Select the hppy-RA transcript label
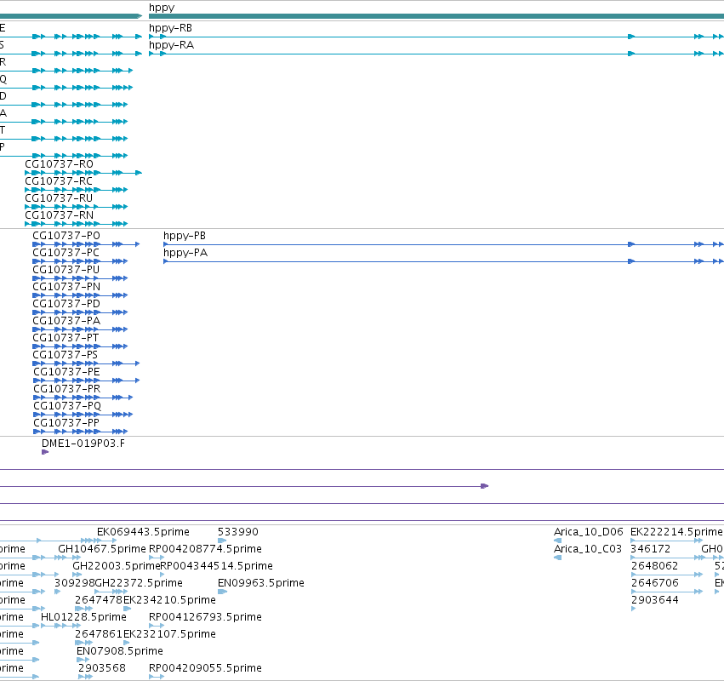This screenshot has height=681, width=724. point(171,45)
